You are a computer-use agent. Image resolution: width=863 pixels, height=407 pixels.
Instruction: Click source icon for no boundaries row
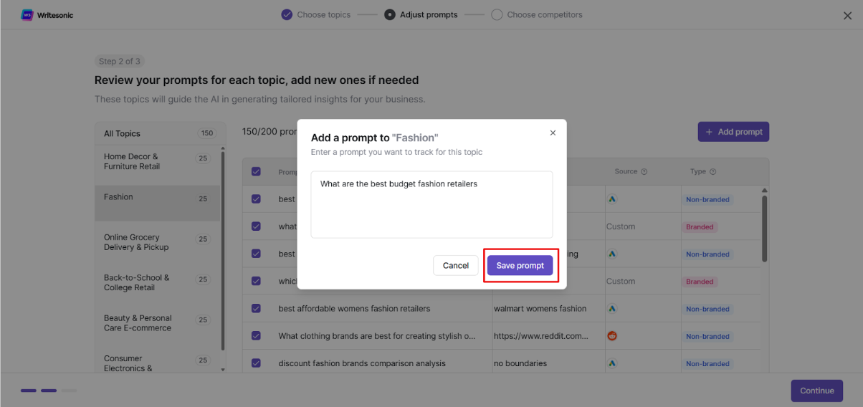click(x=612, y=363)
